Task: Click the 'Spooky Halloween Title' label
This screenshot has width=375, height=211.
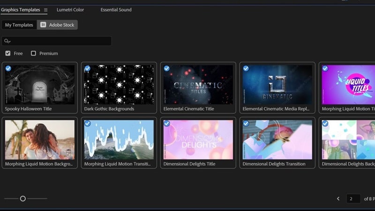Action: (x=28, y=109)
